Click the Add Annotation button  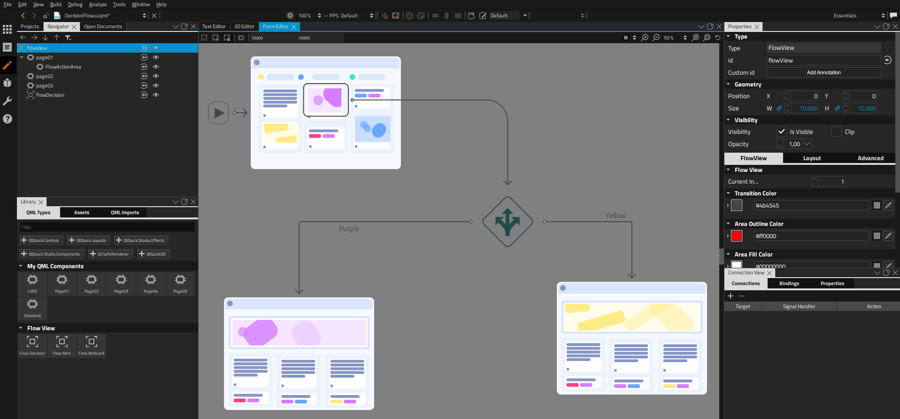[823, 72]
